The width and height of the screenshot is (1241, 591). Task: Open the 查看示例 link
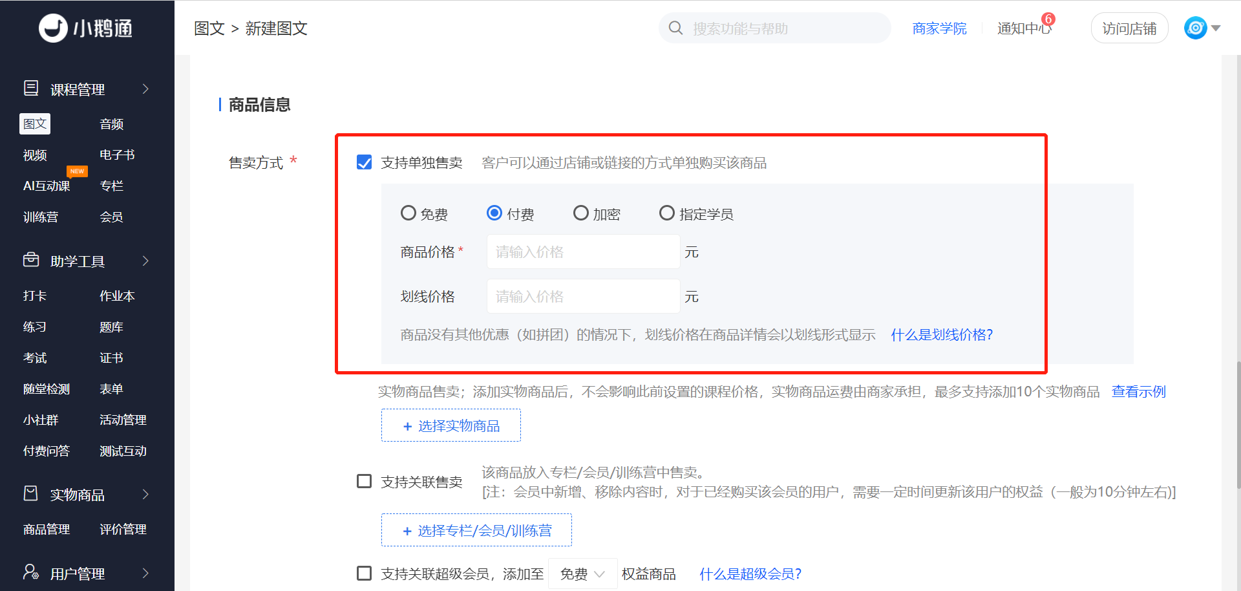click(1139, 391)
